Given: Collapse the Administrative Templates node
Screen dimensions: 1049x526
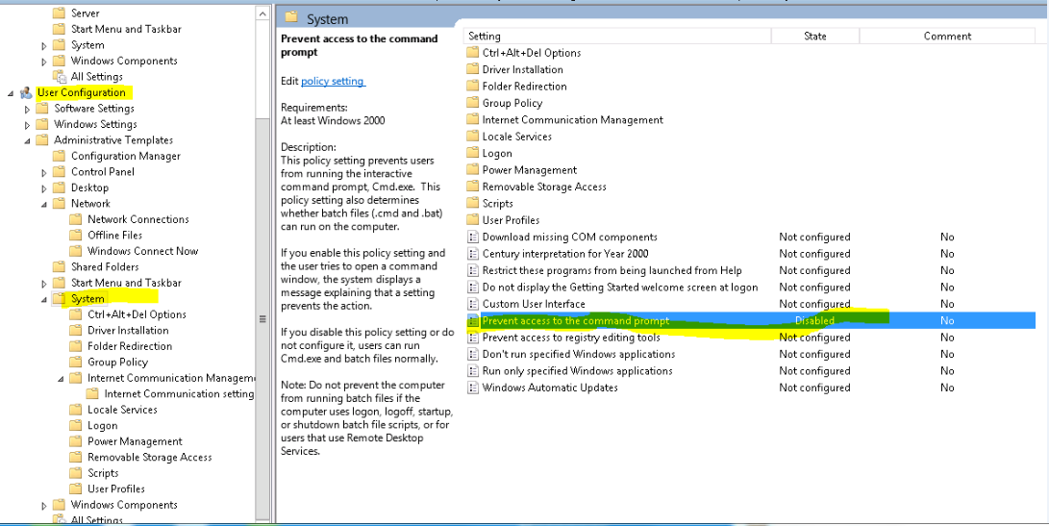Looking at the screenshot, I should (x=28, y=140).
